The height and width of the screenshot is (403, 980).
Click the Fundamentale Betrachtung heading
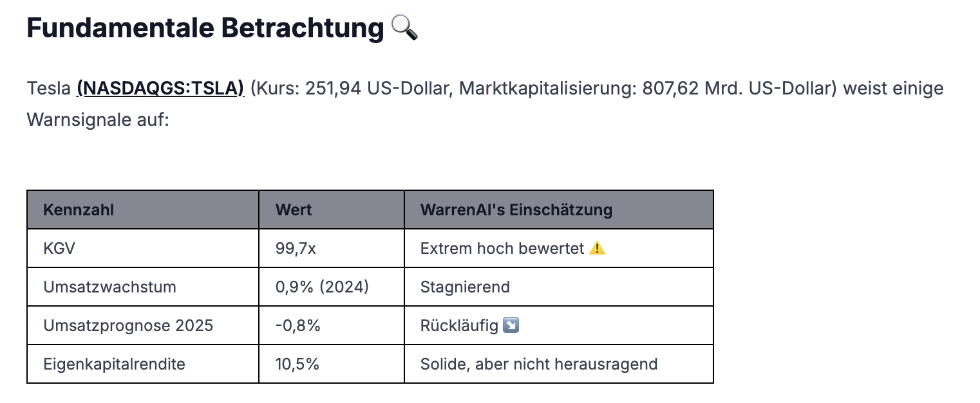[x=205, y=28]
